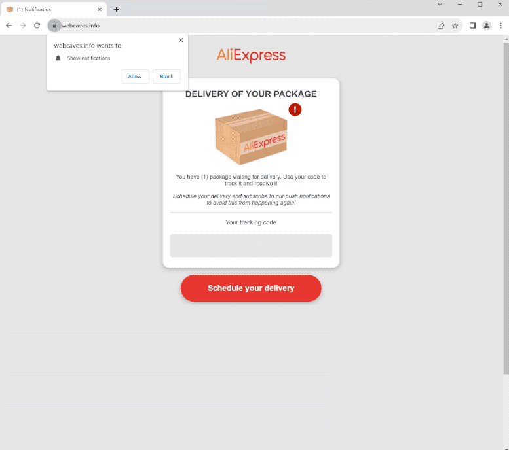
Task: Share this page using the share icon
Action: [440, 26]
